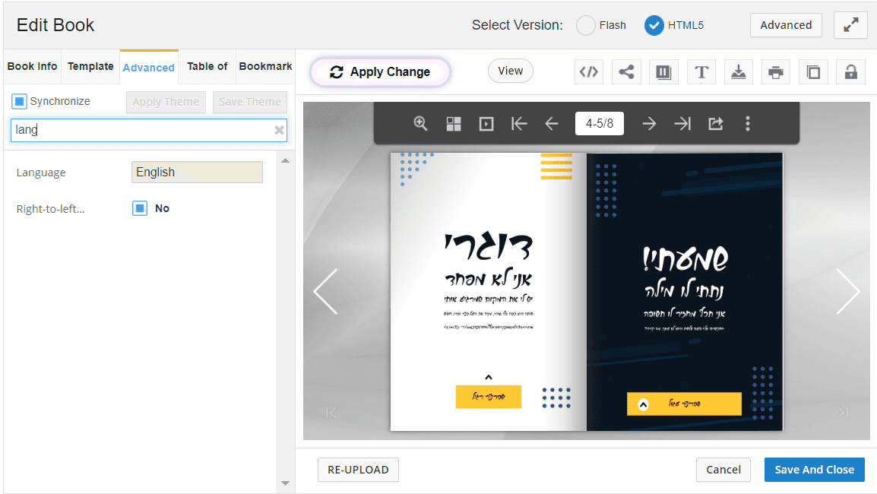
Task: Open the Bookmark tab
Action: point(266,66)
